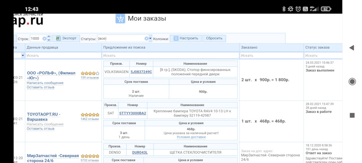Select the DENSO manufacturer cell

tap(115, 152)
